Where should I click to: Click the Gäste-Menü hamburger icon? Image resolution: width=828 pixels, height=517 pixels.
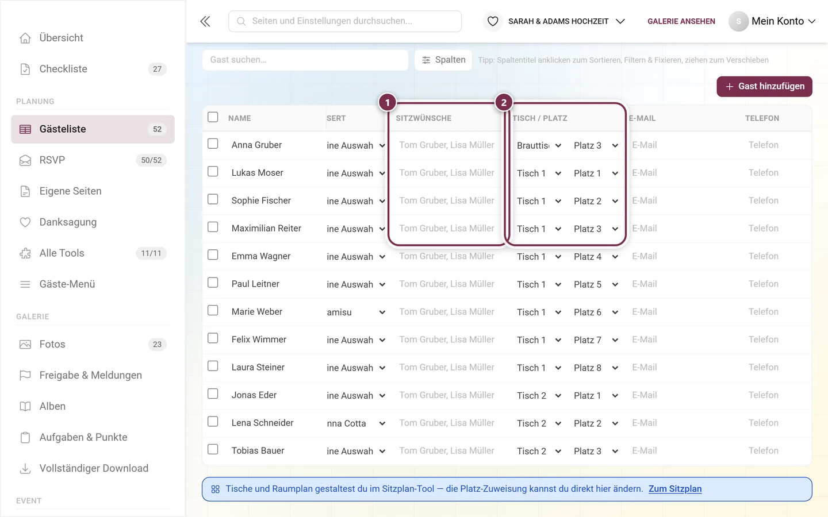point(25,284)
